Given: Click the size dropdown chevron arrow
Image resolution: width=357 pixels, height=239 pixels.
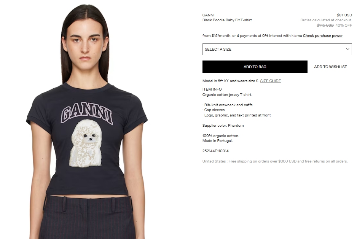Looking at the screenshot, I should coord(347,49).
